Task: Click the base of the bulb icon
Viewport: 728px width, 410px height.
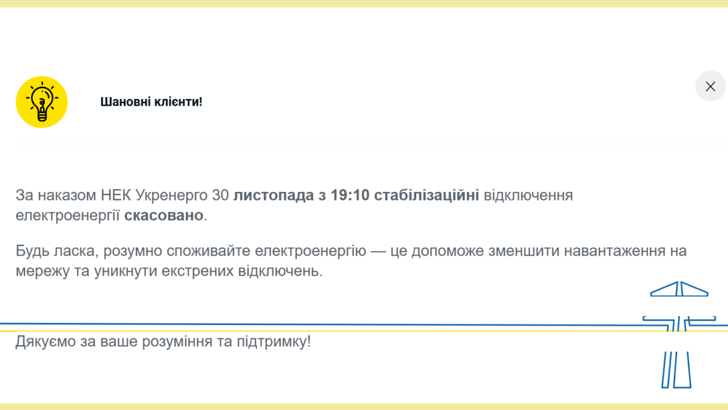Action: tap(41, 114)
